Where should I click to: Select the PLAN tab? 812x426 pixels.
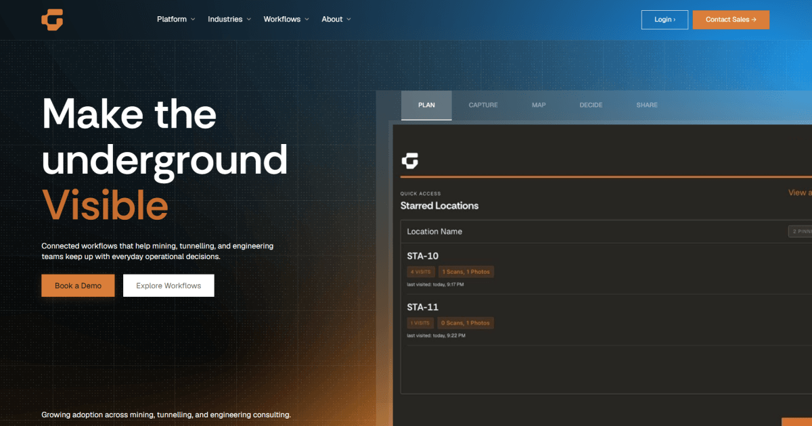426,105
